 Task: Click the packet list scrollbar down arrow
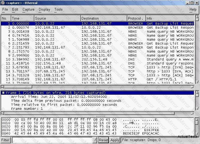click(197, 82)
